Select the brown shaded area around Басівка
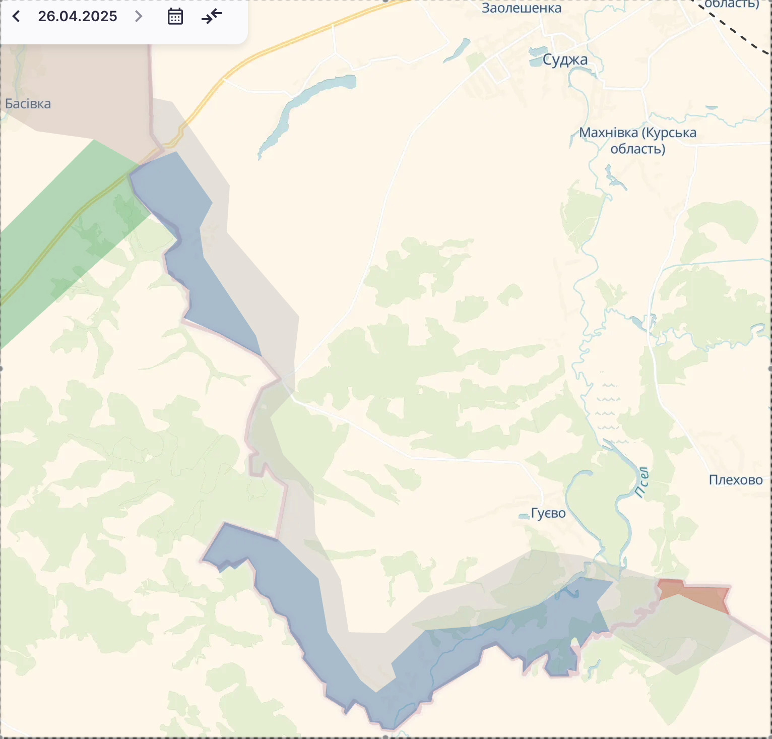The width and height of the screenshot is (772, 739). coord(76,86)
